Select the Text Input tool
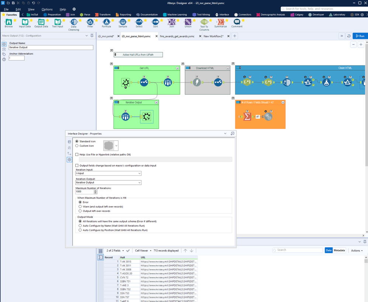 click(x=58, y=23)
